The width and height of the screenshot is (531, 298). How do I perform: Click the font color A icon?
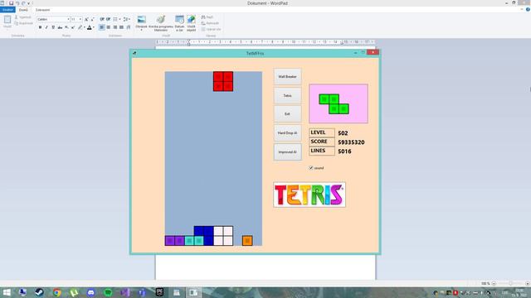click(90, 27)
